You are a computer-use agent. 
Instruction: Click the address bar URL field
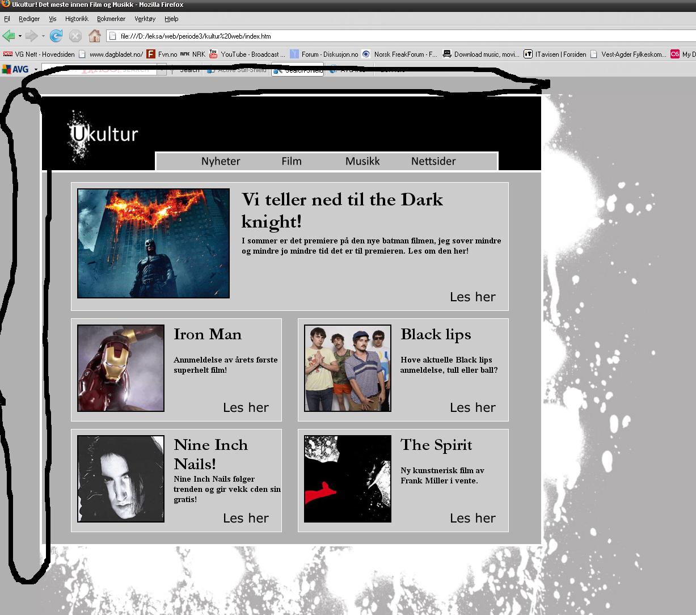pos(400,36)
